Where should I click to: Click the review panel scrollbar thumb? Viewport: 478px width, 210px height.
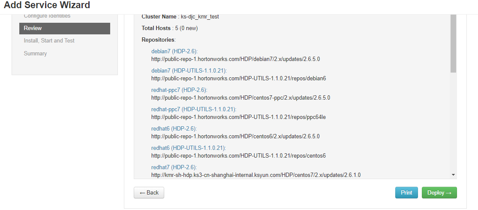coord(453,43)
